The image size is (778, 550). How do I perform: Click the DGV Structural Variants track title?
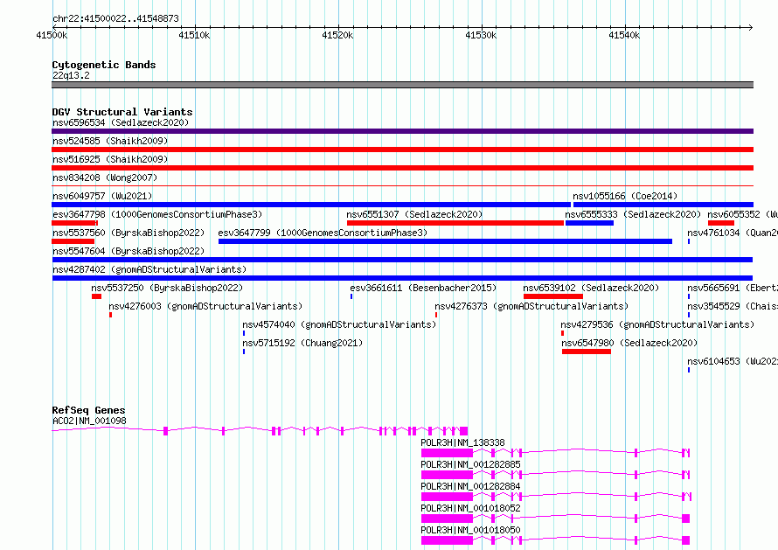click(122, 112)
